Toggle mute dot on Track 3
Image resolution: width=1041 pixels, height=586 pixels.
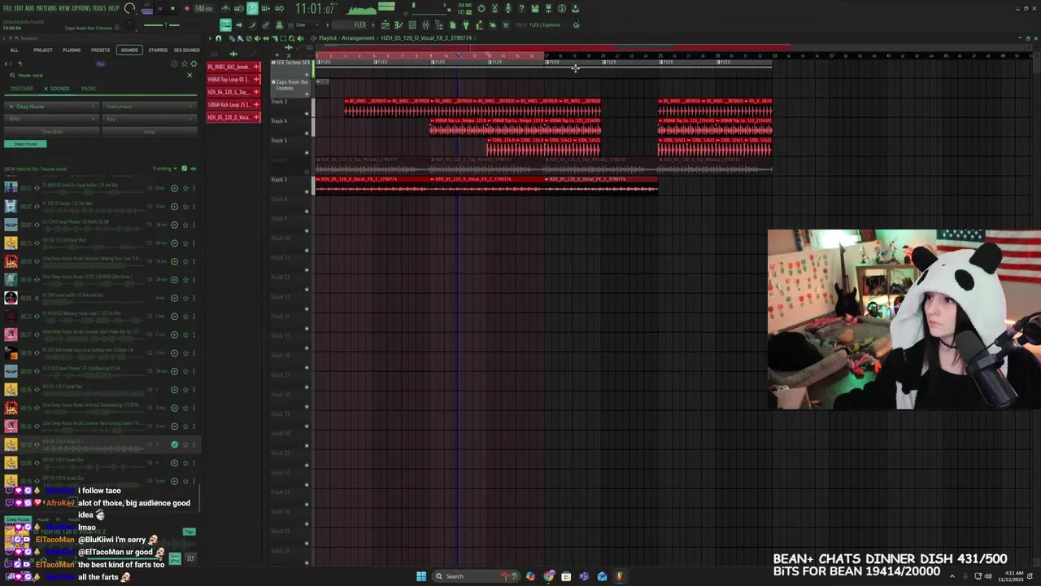point(307,113)
